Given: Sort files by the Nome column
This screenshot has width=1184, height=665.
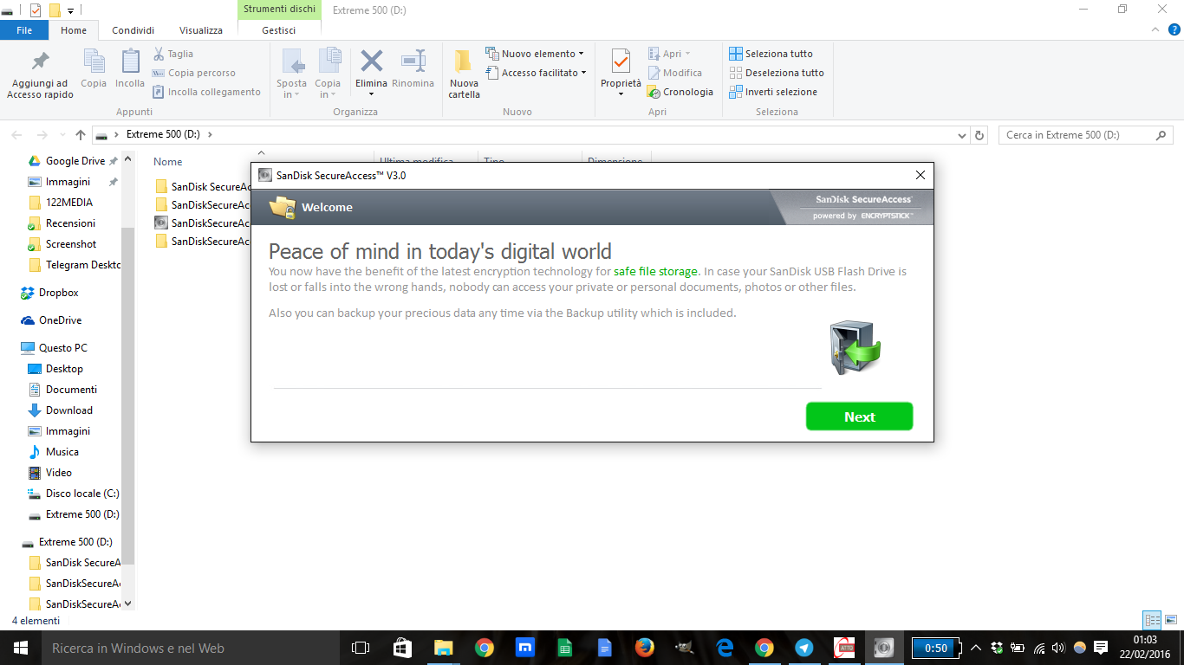Looking at the screenshot, I should [168, 162].
